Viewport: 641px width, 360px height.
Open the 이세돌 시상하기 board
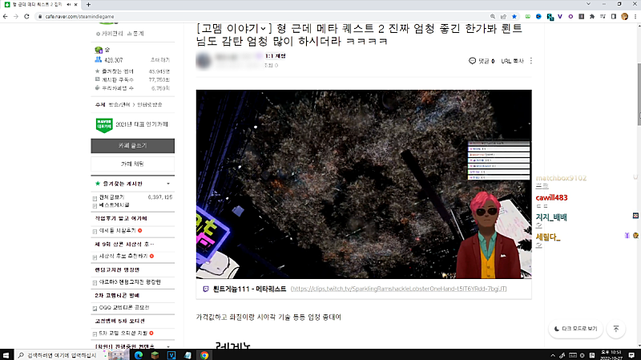[x=117, y=231]
